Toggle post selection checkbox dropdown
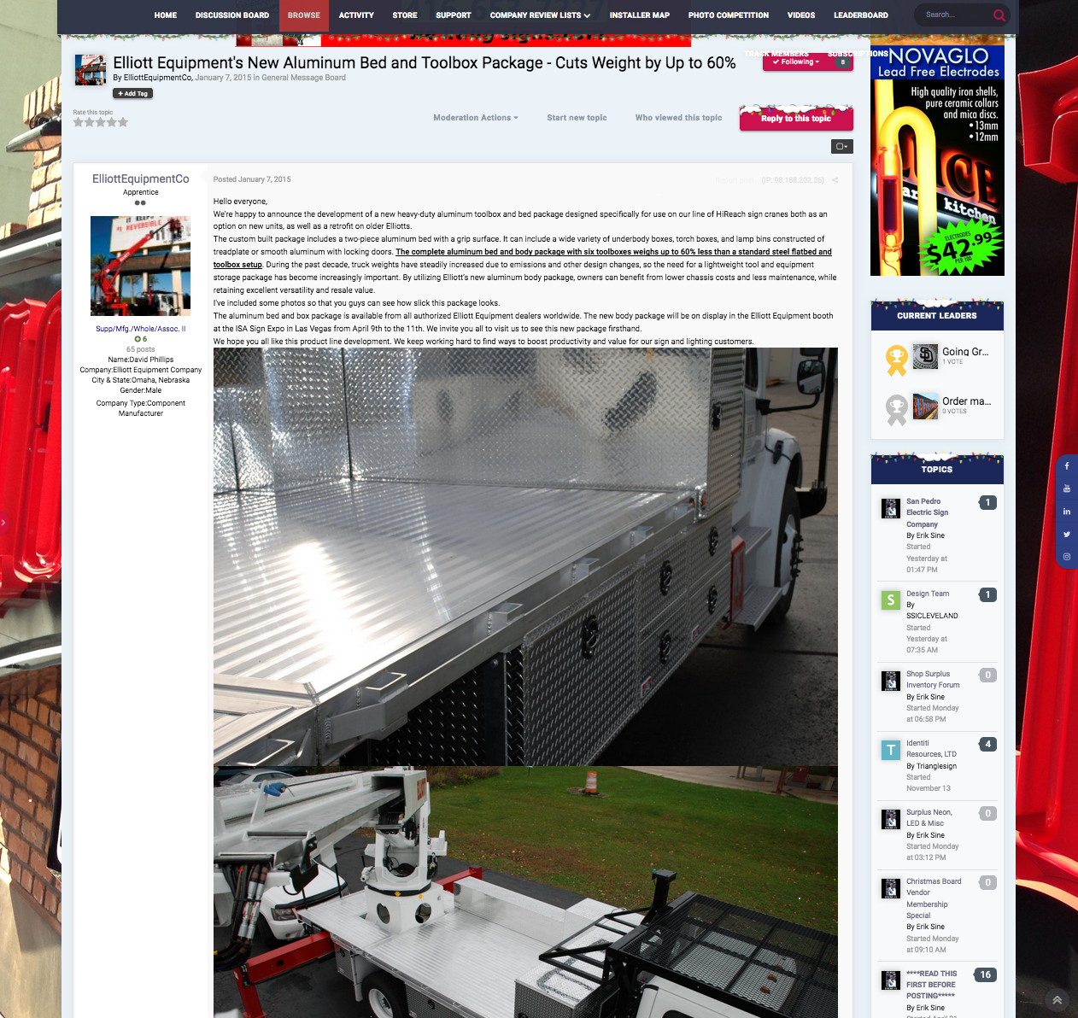Image resolution: width=1078 pixels, height=1018 pixels. [x=841, y=146]
